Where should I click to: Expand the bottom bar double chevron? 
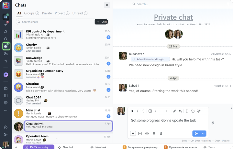(16, 147)
